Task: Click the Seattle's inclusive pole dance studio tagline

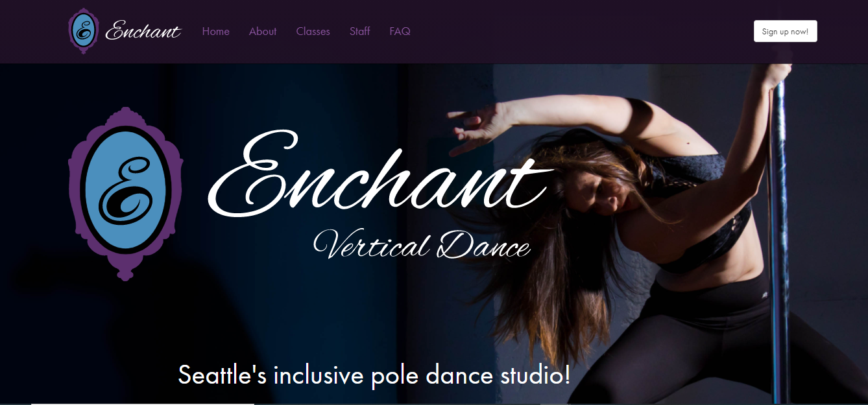Action: [374, 375]
